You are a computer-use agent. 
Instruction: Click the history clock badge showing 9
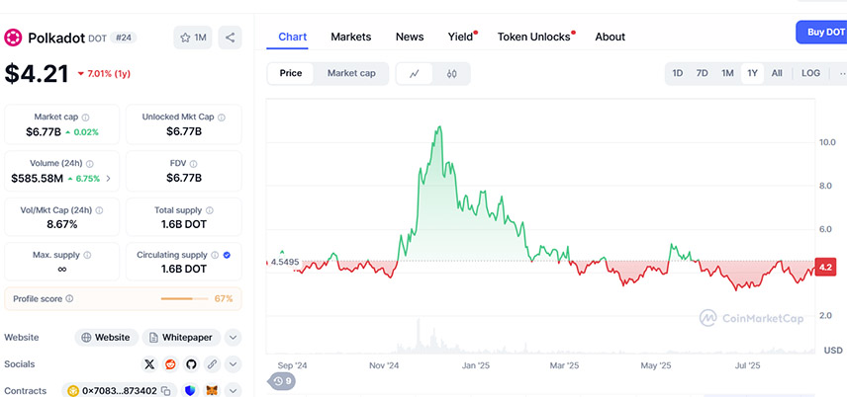click(282, 381)
